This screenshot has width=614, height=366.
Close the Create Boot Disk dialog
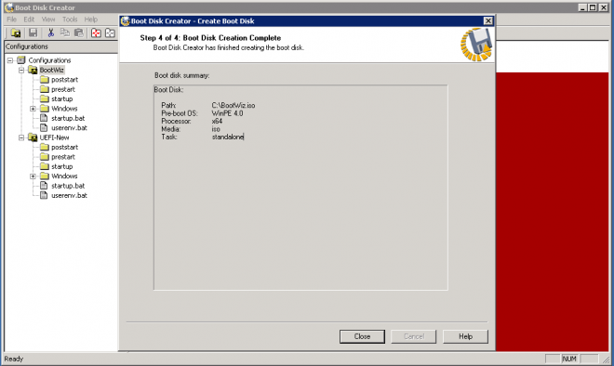click(x=487, y=20)
